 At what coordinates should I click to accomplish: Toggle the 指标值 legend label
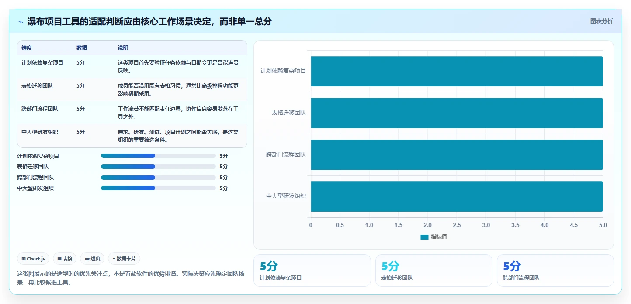[x=439, y=237]
